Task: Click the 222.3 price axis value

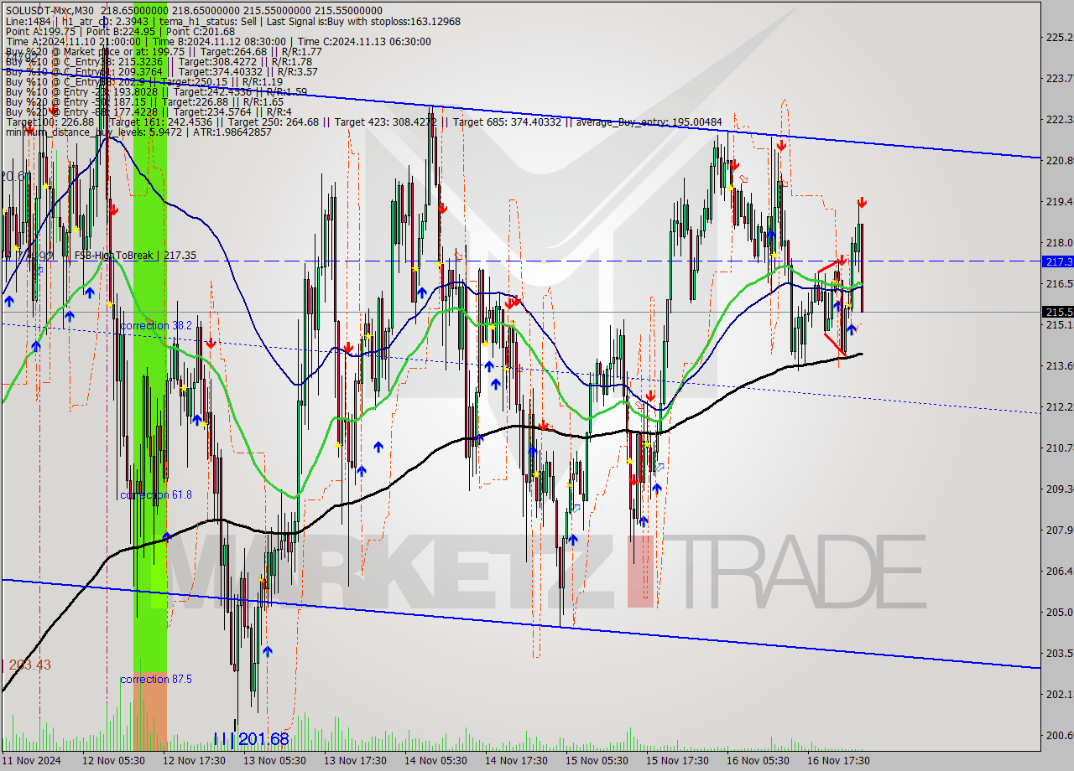Action: (x=1059, y=119)
